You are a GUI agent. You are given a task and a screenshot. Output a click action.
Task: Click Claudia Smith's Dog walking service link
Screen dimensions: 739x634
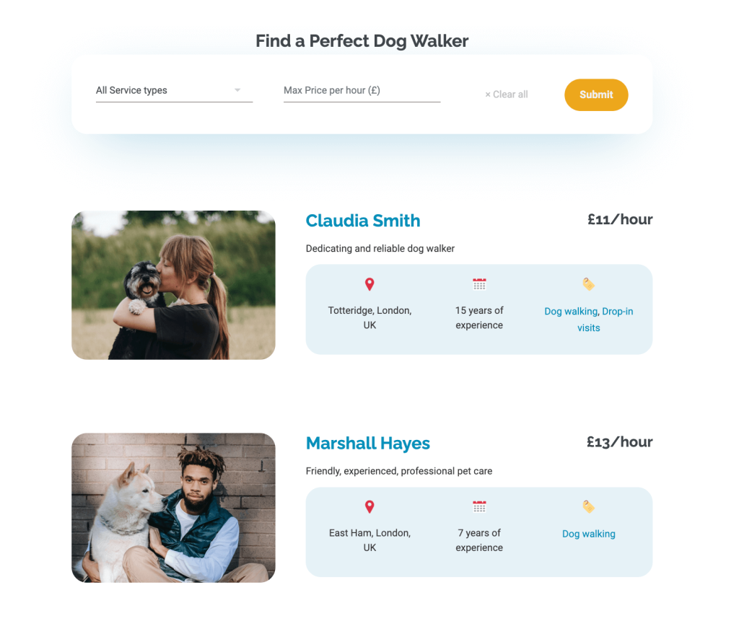tap(571, 312)
